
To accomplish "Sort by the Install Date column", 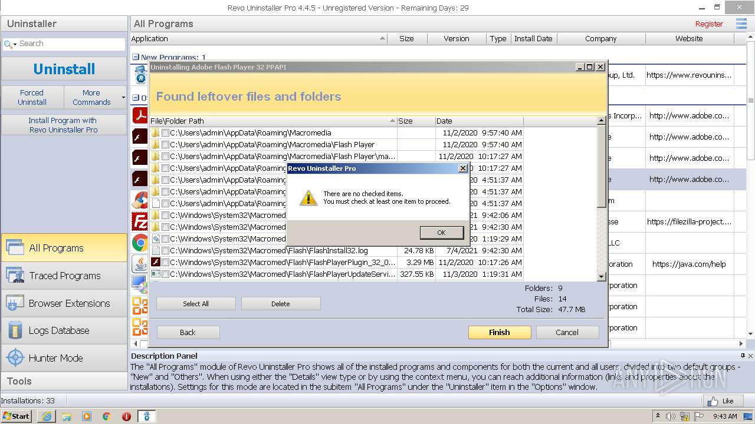I will pos(533,38).
